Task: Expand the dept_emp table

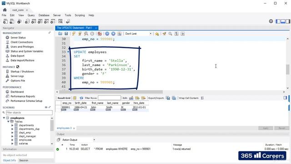Action: tap(12, 133)
